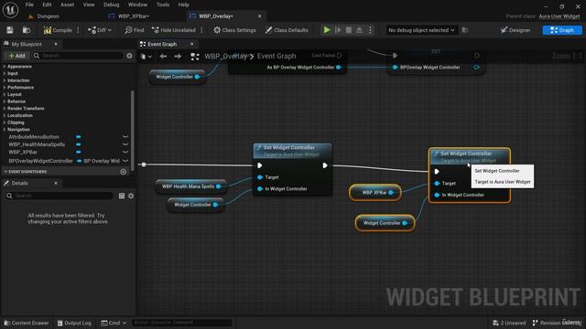The width and height of the screenshot is (586, 329).
Task: Toggle visibility eye for AttributeMenuButton
Action: [125, 137]
